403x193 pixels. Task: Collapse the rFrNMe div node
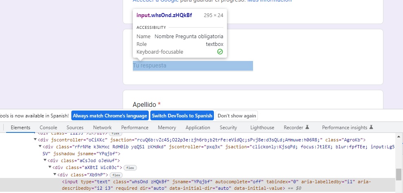(x=40, y=147)
